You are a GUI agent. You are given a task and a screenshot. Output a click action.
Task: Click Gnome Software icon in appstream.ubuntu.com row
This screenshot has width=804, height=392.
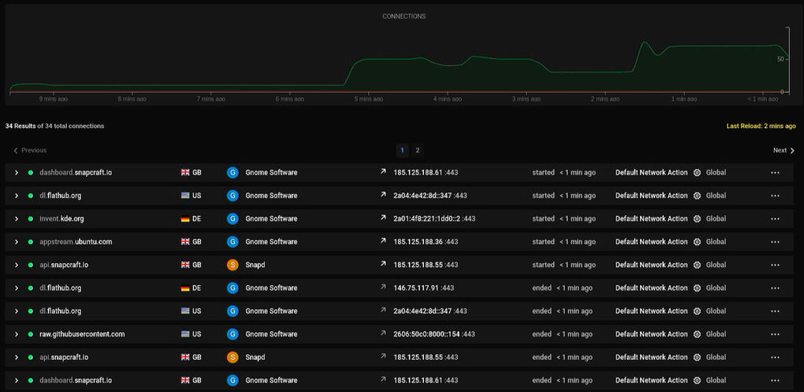(232, 242)
